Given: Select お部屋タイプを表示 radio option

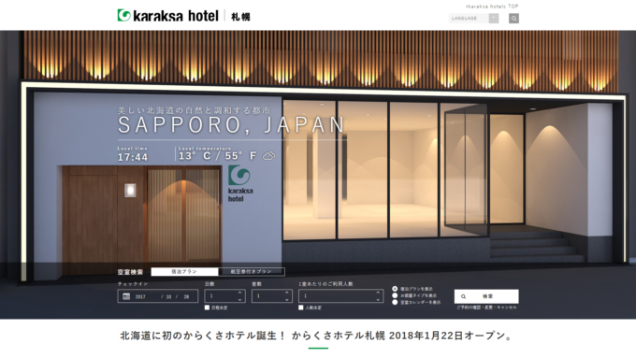Looking at the screenshot, I should pos(395,295).
